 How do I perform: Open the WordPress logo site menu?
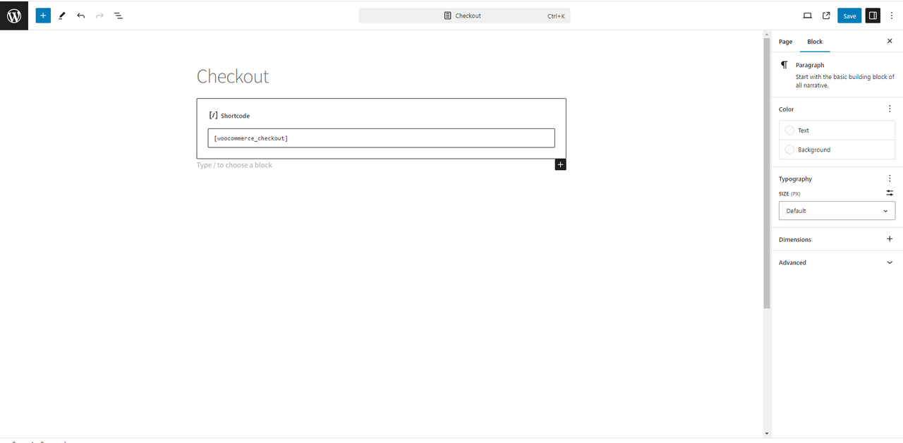point(14,16)
